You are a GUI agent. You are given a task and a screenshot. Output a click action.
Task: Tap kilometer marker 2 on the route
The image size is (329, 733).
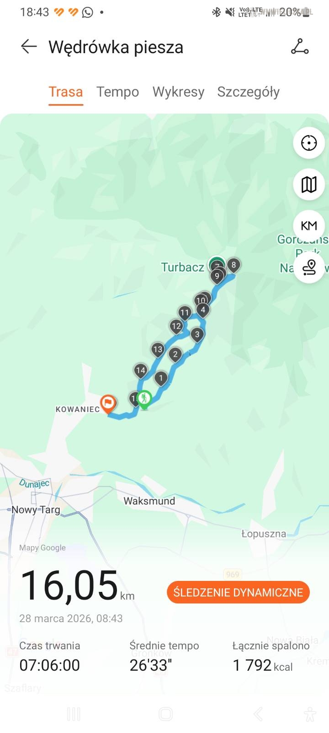point(175,355)
